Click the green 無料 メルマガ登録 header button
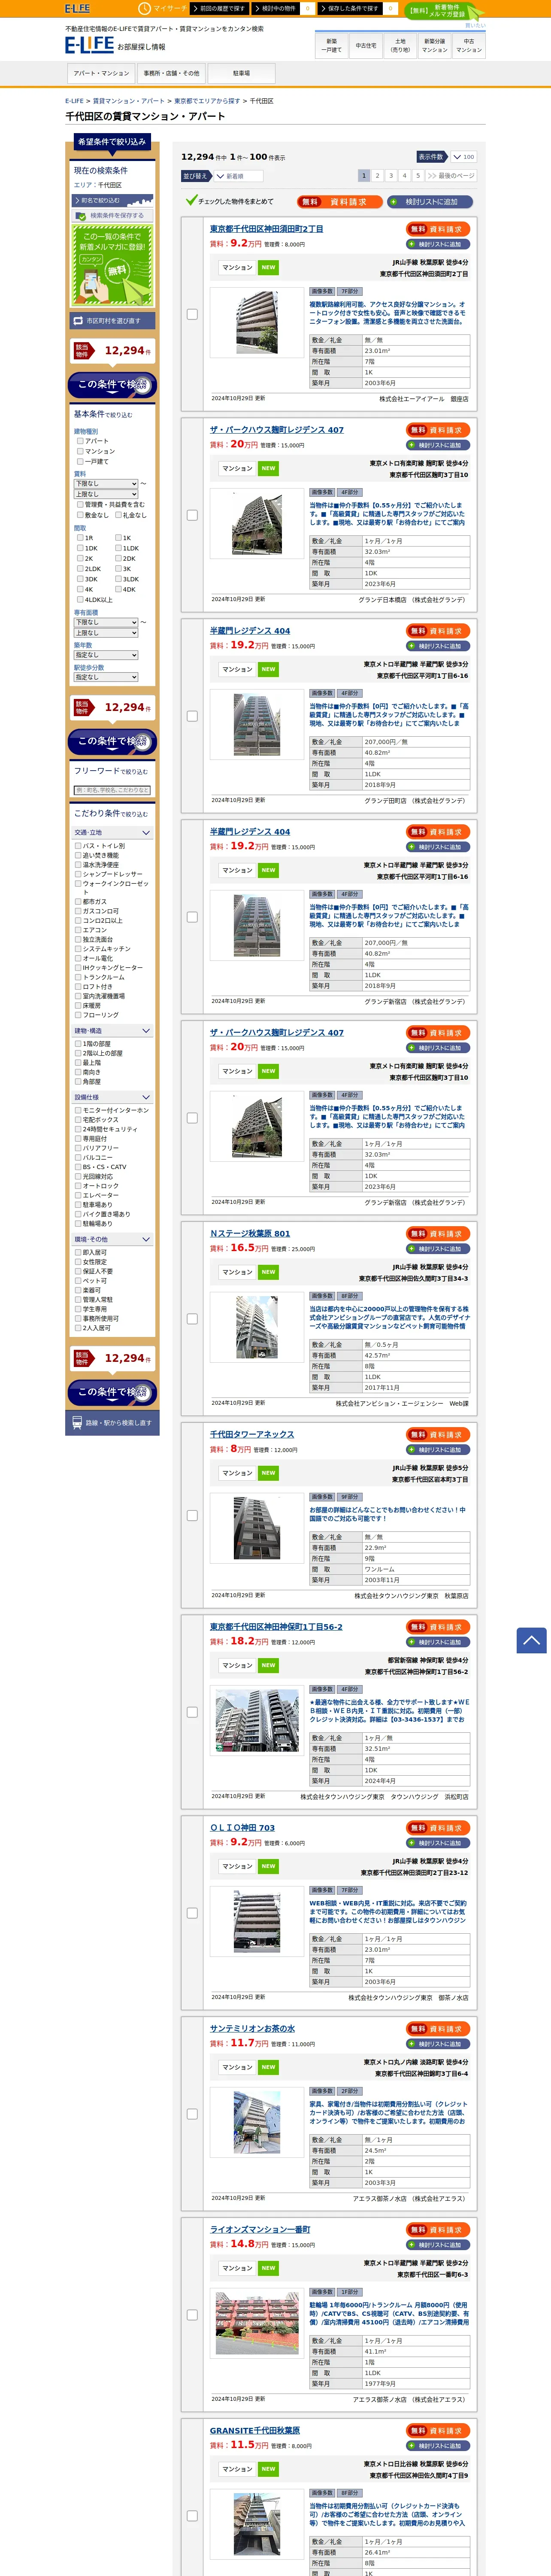This screenshot has height=2576, width=551. tap(444, 11)
